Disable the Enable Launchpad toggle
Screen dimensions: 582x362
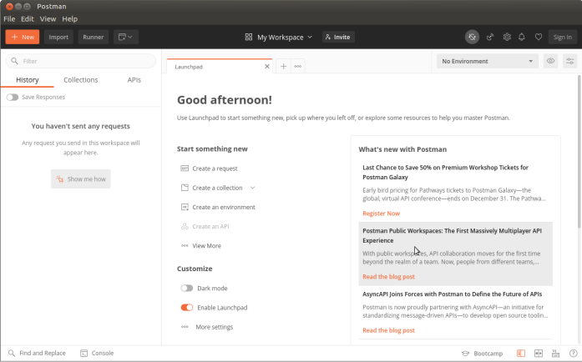[186, 308]
